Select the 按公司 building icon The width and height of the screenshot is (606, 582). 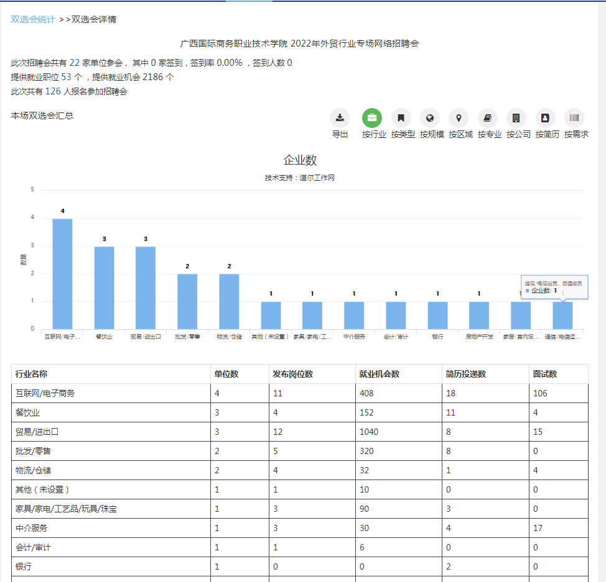point(516,118)
